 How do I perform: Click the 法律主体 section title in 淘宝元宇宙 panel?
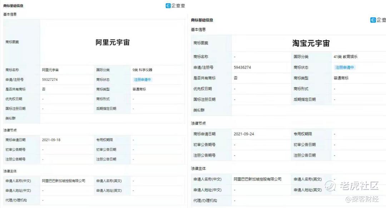click(x=198, y=168)
